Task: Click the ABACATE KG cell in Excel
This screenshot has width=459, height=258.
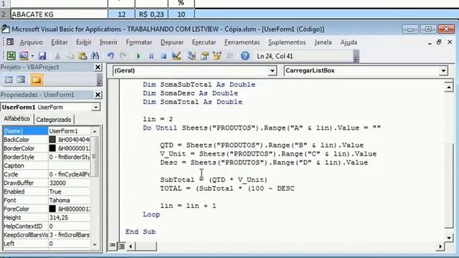Action: pyautogui.click(x=59, y=14)
